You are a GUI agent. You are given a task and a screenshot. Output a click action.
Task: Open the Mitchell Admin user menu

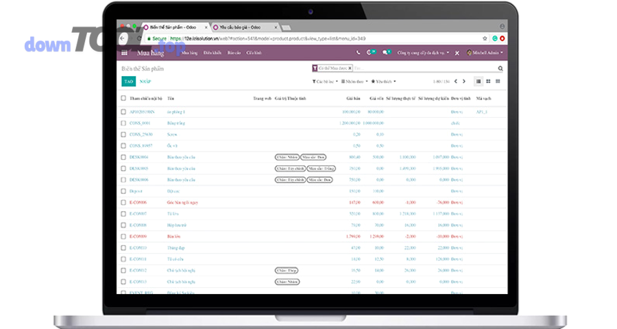(x=485, y=52)
